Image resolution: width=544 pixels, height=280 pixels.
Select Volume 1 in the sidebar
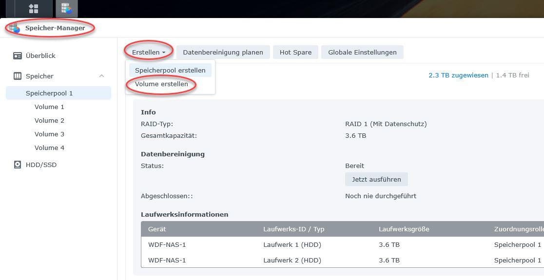[49, 107]
